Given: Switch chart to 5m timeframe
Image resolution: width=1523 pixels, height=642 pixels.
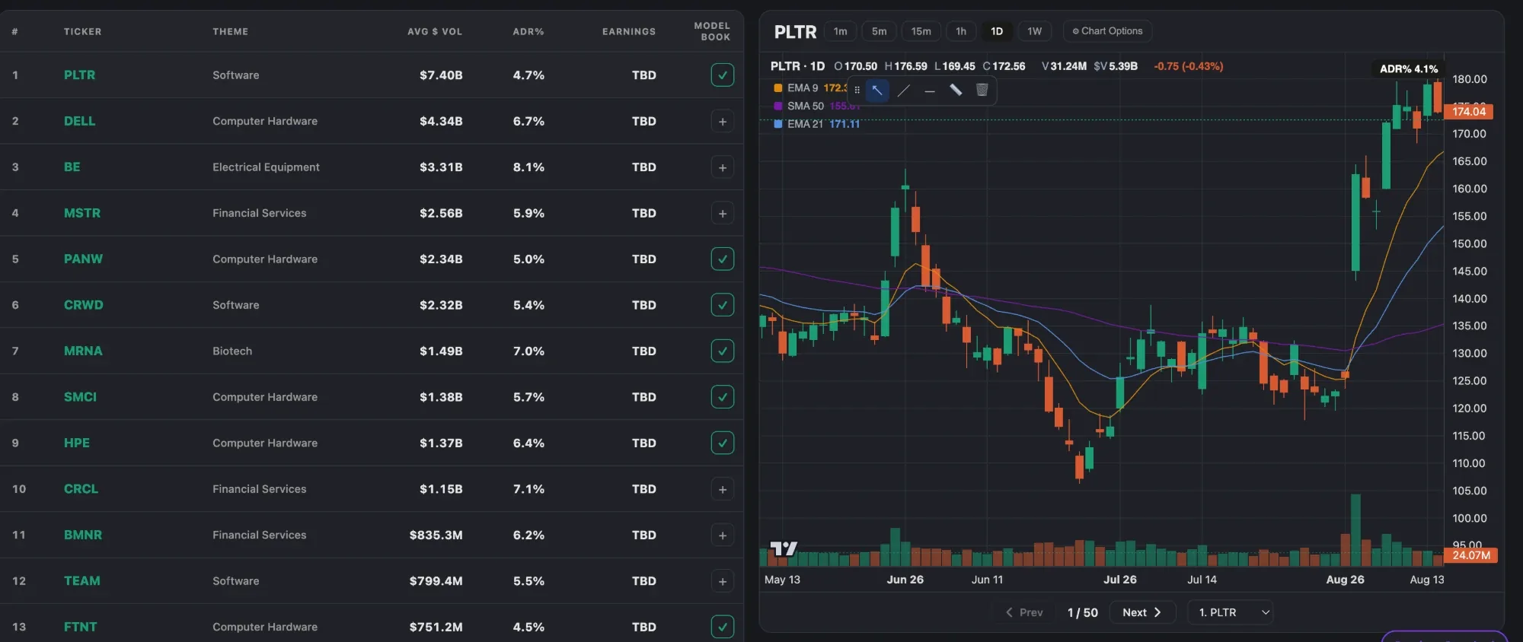Looking at the screenshot, I should (879, 31).
